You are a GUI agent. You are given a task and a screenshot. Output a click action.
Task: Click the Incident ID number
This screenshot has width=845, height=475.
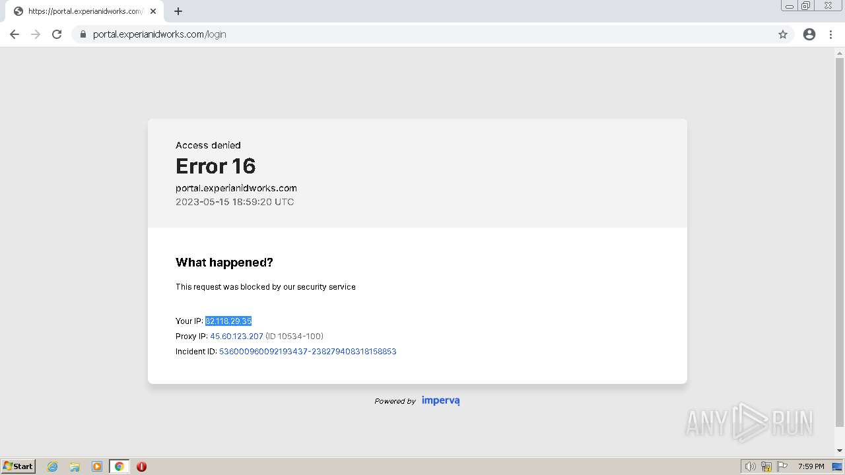coord(308,352)
